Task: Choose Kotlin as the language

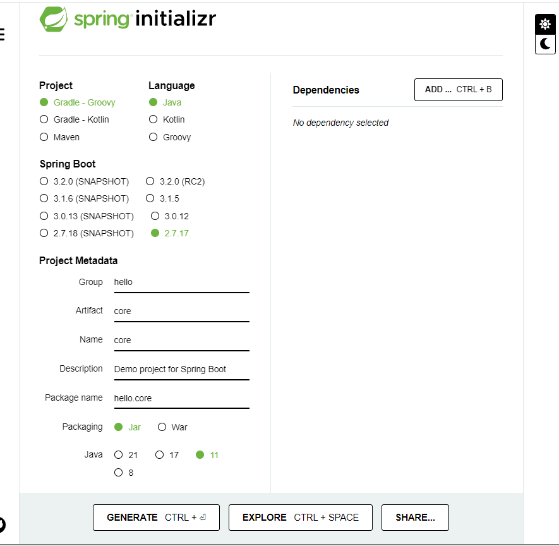Action: click(167, 119)
